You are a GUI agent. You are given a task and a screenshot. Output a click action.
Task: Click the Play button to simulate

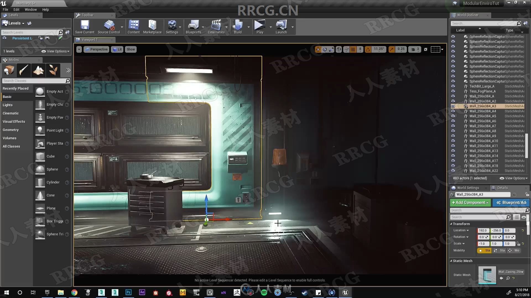[x=259, y=27]
